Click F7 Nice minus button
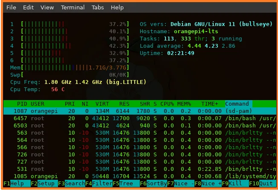 point(180,183)
